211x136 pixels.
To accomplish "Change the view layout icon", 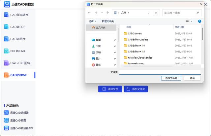I will (187, 21).
